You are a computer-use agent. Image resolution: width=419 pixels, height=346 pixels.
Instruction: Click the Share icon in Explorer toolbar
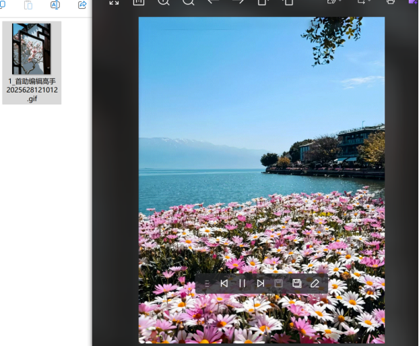[82, 5]
